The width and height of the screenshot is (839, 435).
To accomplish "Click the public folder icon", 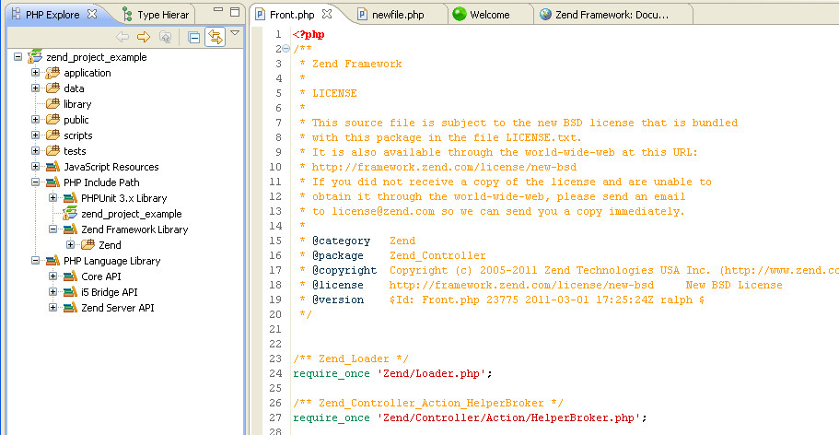I will click(x=52, y=120).
